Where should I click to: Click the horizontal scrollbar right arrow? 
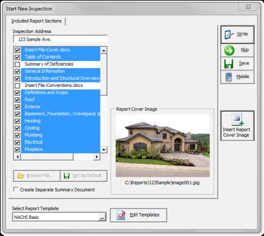coord(97,157)
